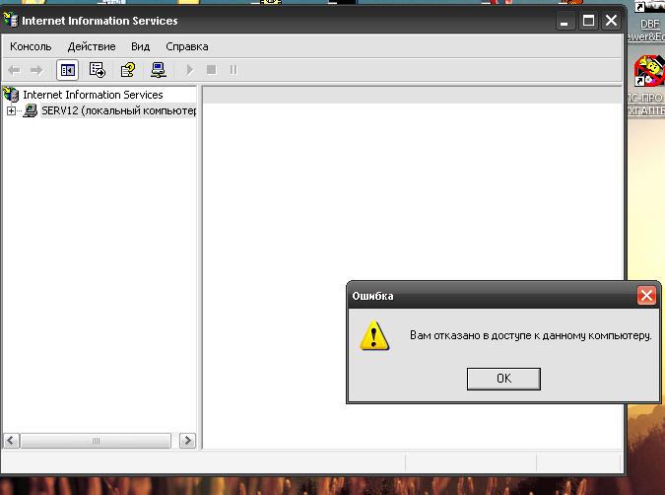
Task: Open the Вид menu
Action: (x=141, y=46)
